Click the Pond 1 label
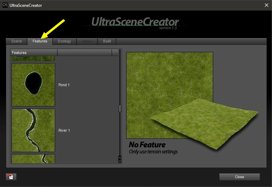The width and height of the screenshot is (272, 187). (64, 85)
